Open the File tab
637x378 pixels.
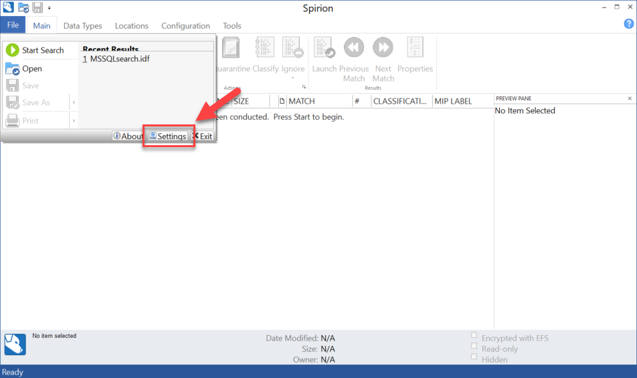tap(13, 25)
